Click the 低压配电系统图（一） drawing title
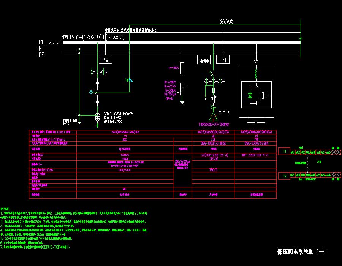The height and width of the screenshot is (266, 342). pos(302,252)
